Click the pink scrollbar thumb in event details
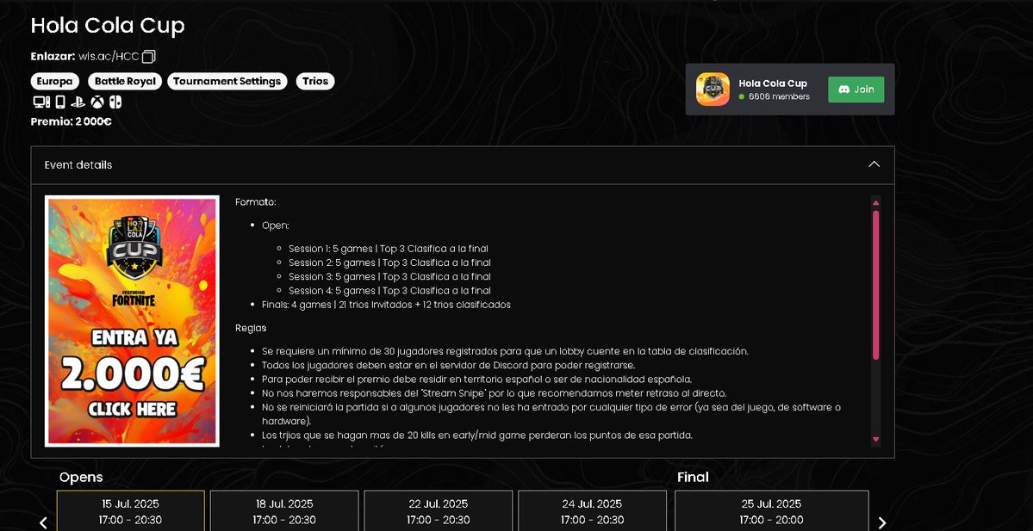This screenshot has width=1033, height=531. [875, 284]
